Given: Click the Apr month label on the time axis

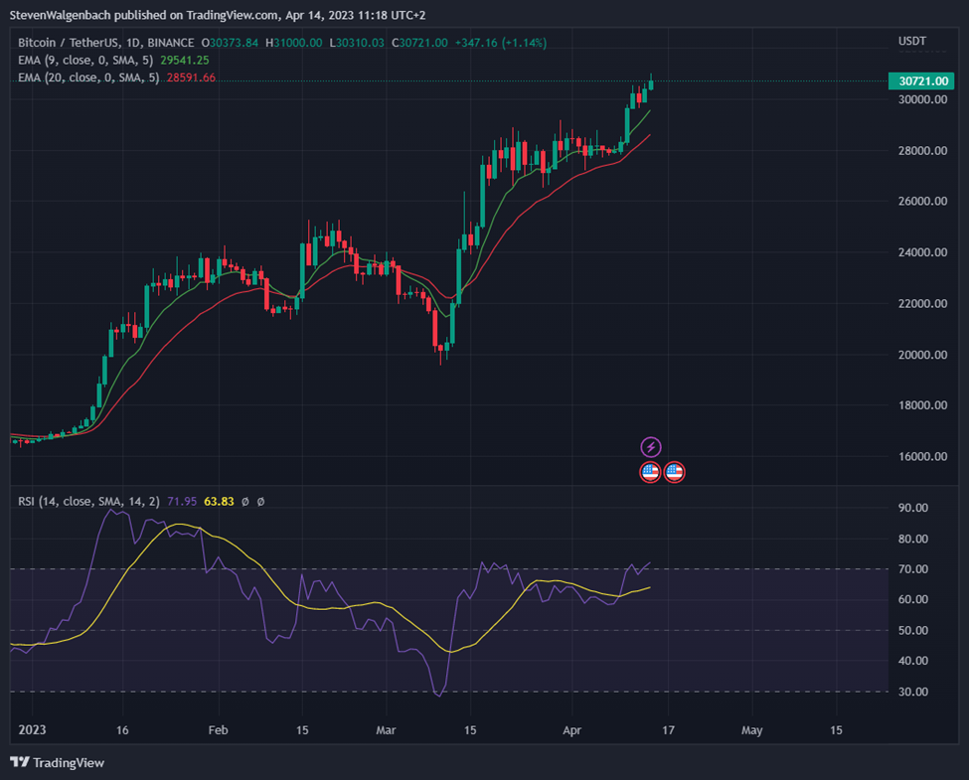Looking at the screenshot, I should click(571, 729).
